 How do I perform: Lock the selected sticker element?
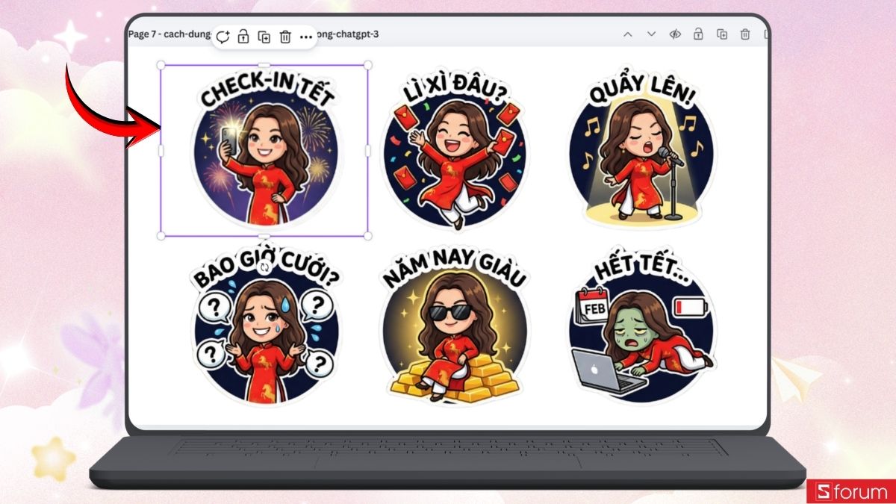point(243,35)
